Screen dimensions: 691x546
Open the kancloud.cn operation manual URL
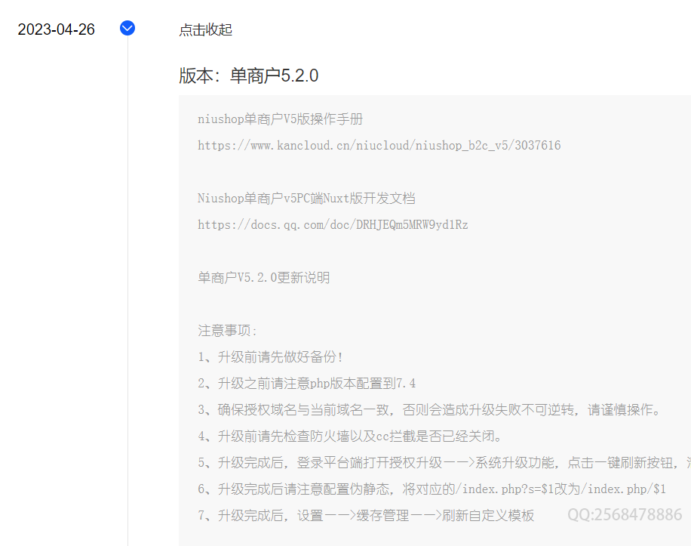(379, 145)
